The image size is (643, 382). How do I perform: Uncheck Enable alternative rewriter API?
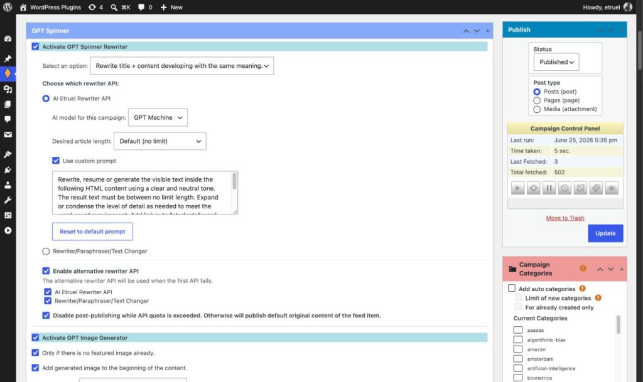click(46, 270)
